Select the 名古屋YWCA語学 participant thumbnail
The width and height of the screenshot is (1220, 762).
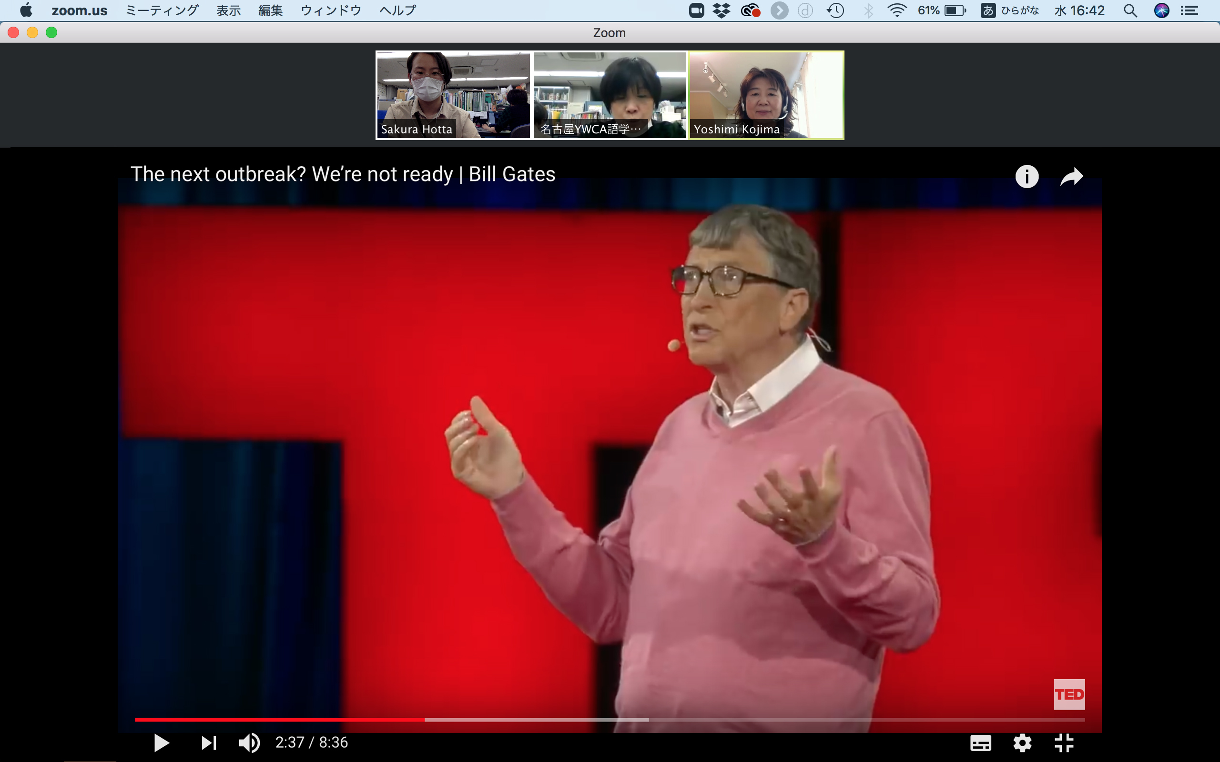pos(610,95)
